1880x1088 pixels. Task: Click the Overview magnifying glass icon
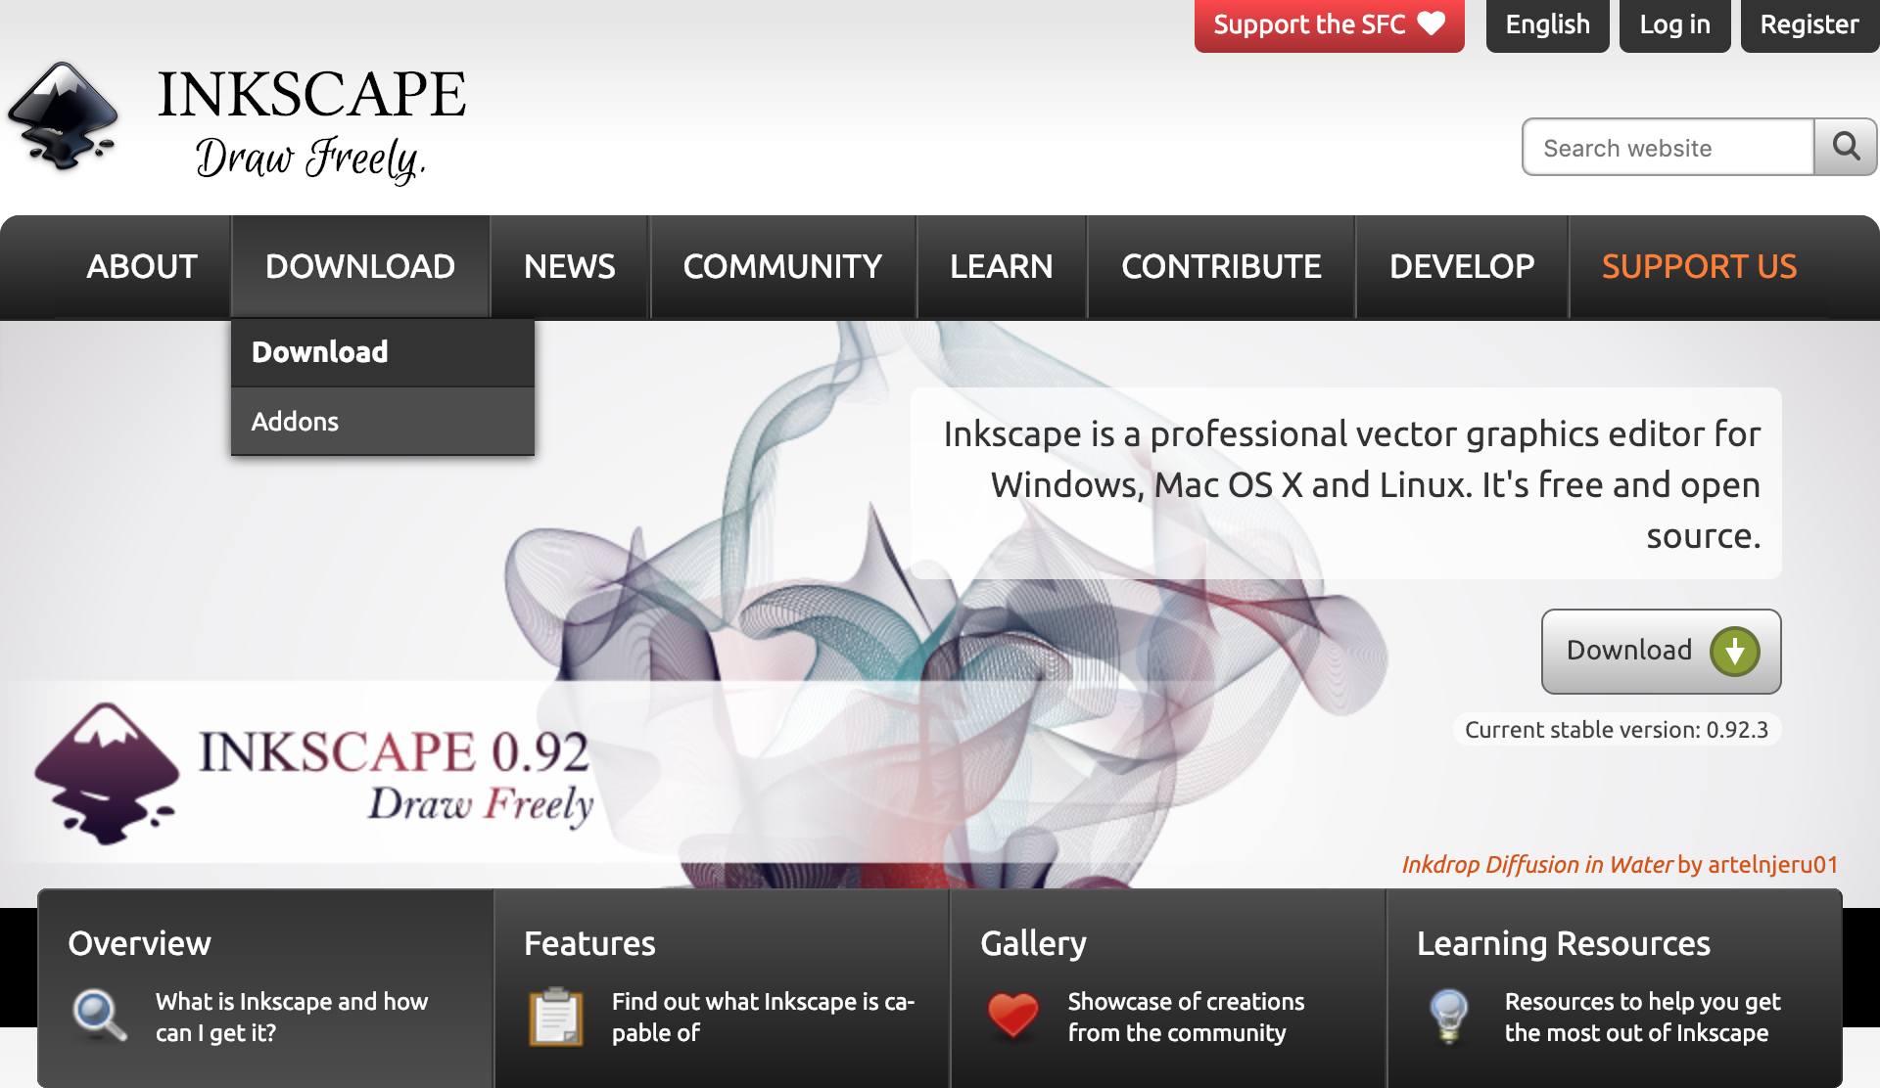100,1015
